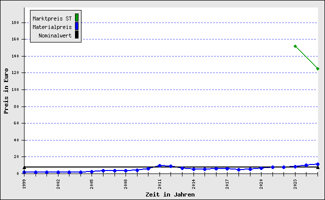The width and height of the screenshot is (325, 200).
Task: Click the '2002' x-axis label
Action: point(58,184)
